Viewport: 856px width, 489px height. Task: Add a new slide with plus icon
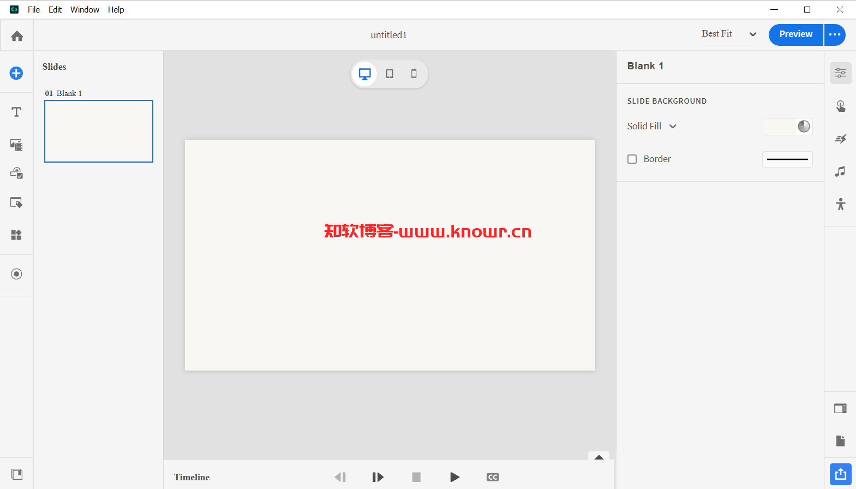[16, 73]
